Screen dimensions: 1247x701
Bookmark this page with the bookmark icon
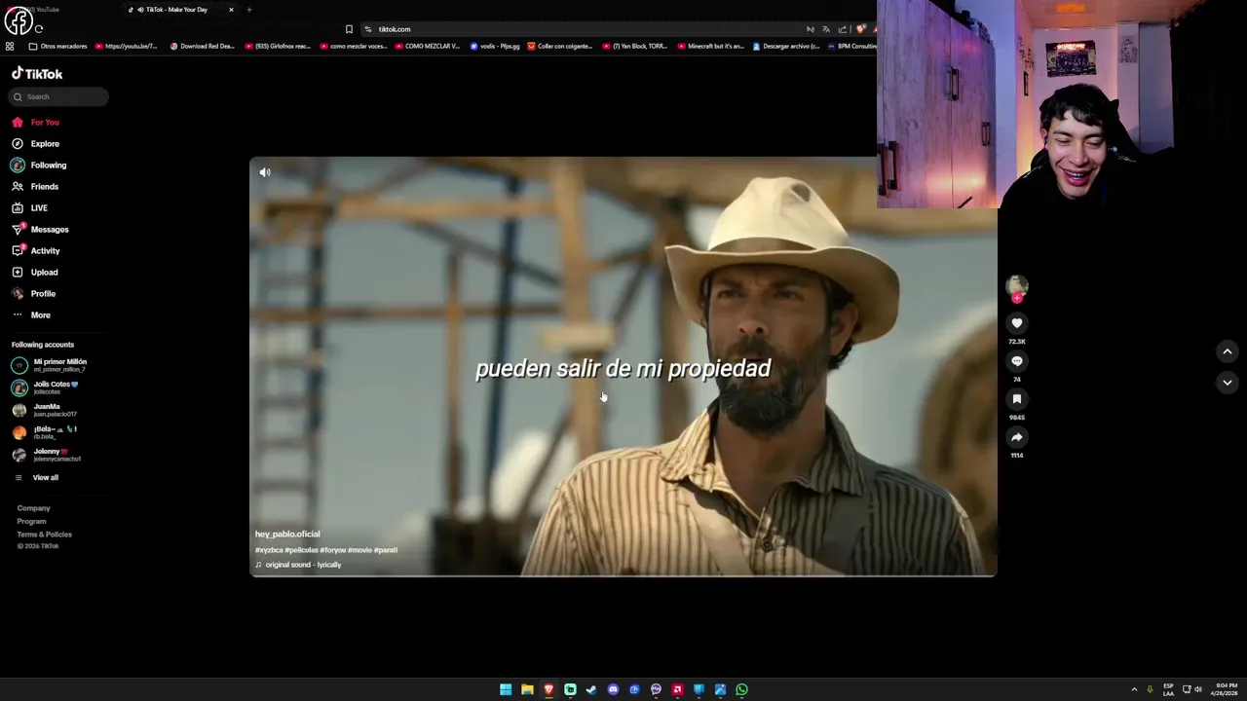point(349,29)
